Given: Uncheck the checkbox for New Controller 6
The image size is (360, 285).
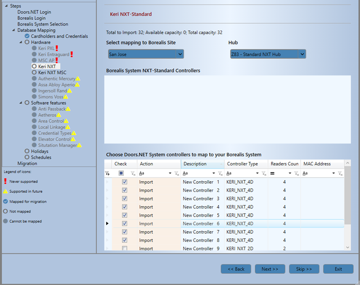Looking at the screenshot, I should (125, 223).
